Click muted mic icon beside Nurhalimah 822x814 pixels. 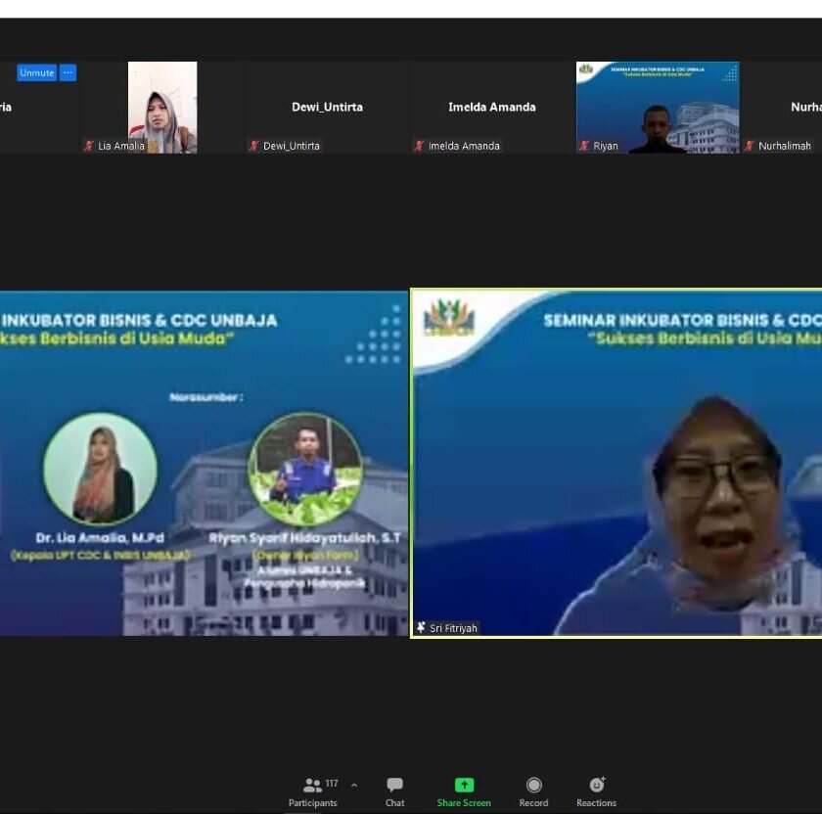750,146
